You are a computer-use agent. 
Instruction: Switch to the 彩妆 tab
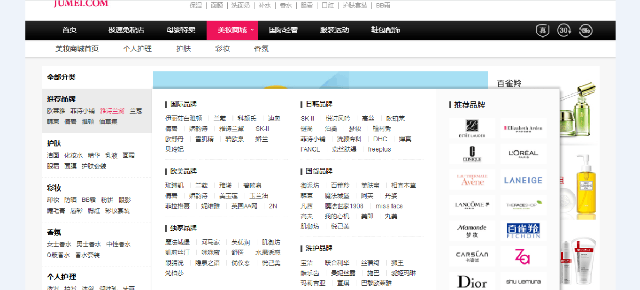[222, 48]
